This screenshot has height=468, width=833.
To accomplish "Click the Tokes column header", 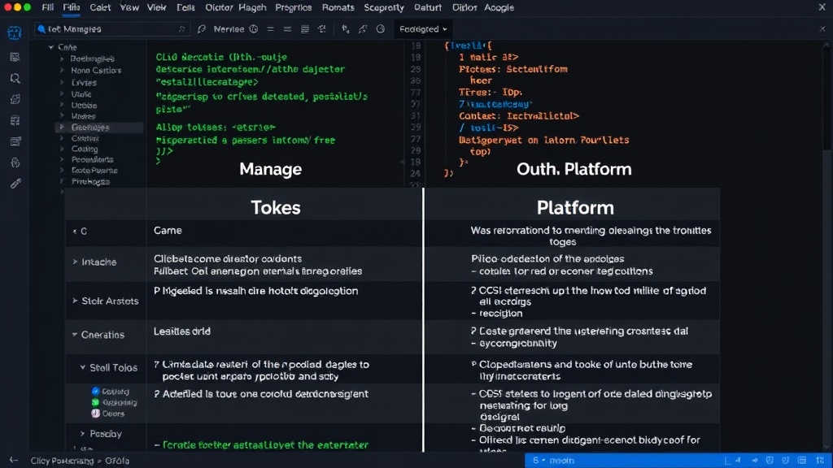I will coord(276,207).
